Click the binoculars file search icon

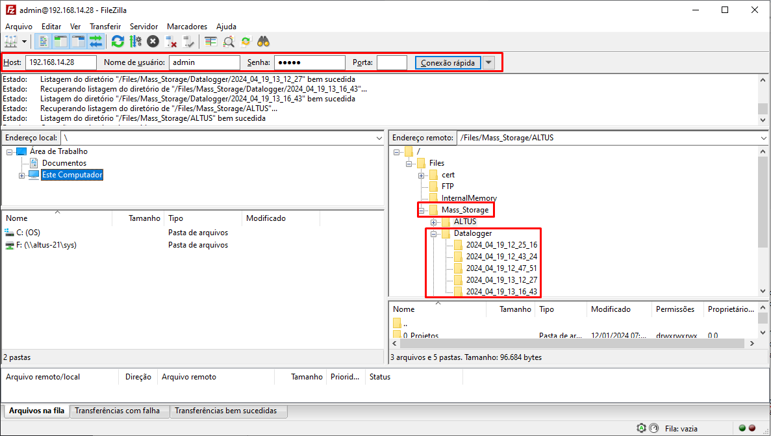point(263,42)
